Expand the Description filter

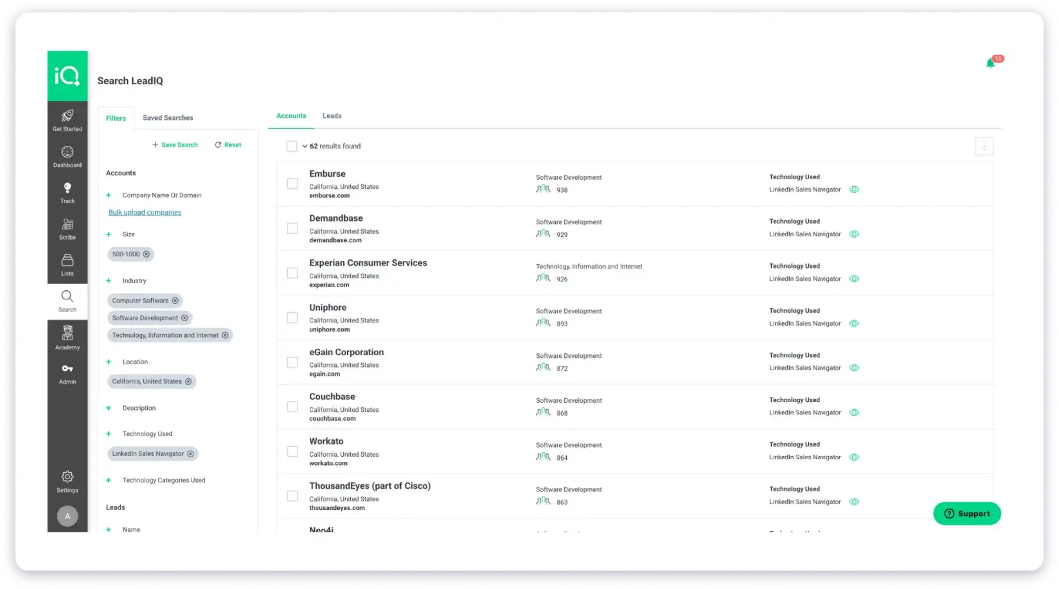(x=108, y=409)
